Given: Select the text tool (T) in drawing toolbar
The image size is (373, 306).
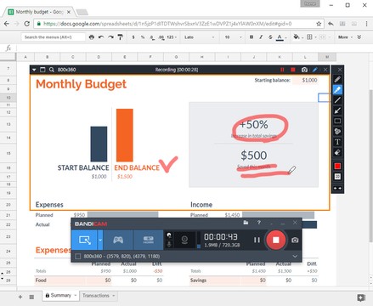Looking at the screenshot, I should click(x=337, y=142).
